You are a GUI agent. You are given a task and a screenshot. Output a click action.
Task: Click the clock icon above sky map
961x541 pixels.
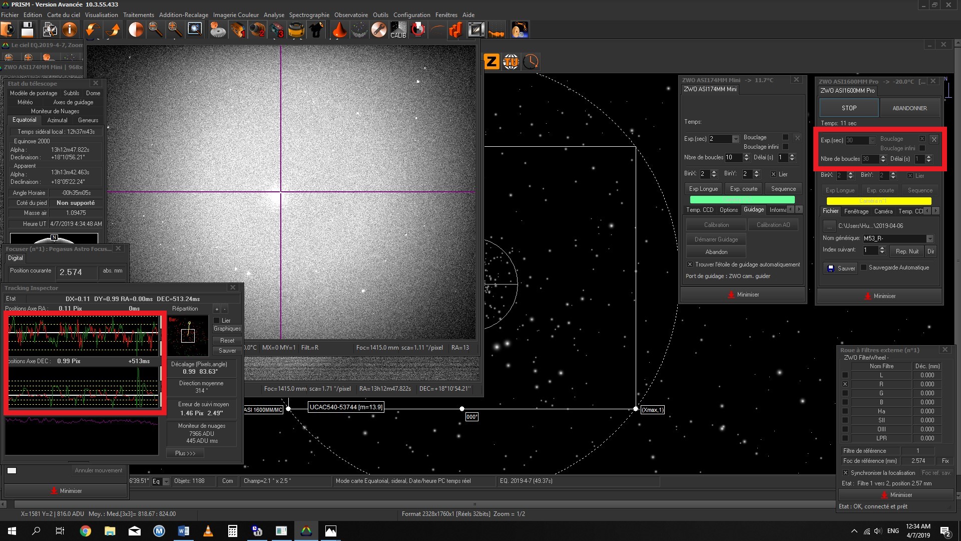[531, 62]
